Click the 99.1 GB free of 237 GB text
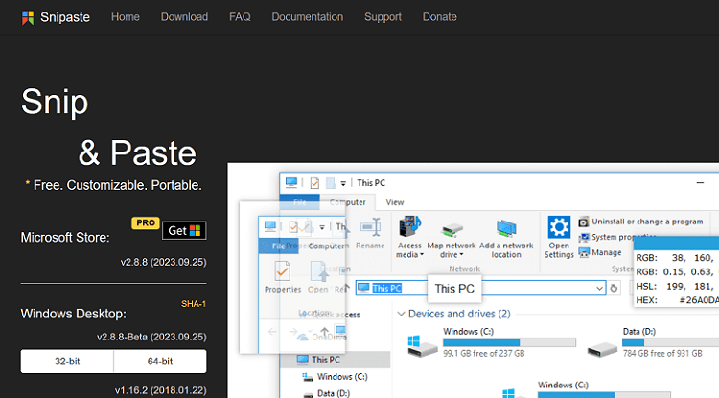Screen dimensions: 719x398 pyautogui.click(x=484, y=354)
